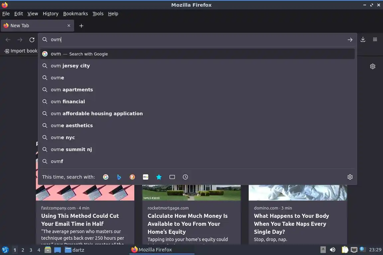The width and height of the screenshot is (383, 255).
Task: Open new tab personalize gear icon
Action: pos(372,66)
